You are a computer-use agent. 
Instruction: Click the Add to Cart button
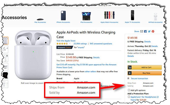point(144,67)
